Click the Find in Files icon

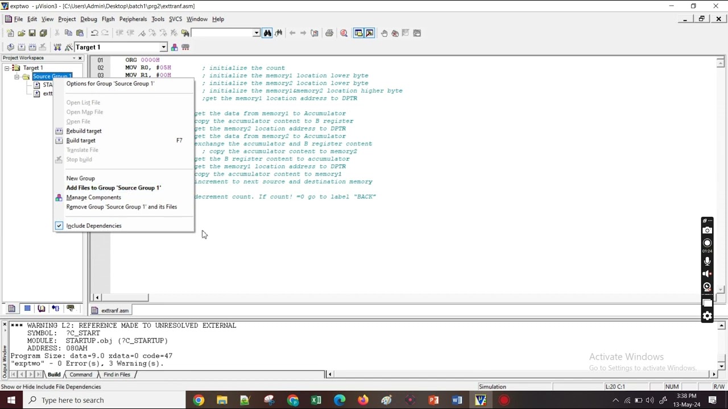(x=185, y=33)
